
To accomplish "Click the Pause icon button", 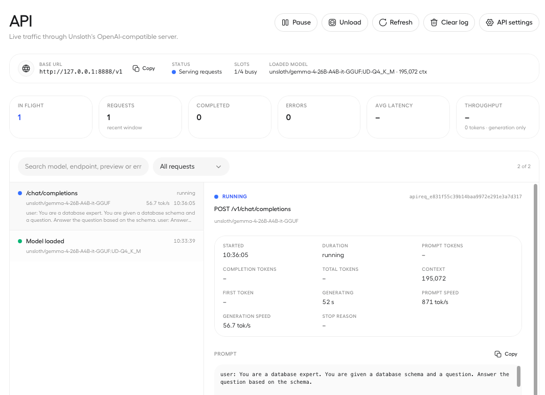I will (285, 22).
